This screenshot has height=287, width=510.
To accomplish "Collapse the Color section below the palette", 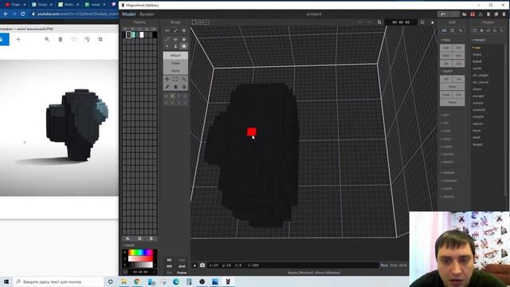I will coord(128,245).
